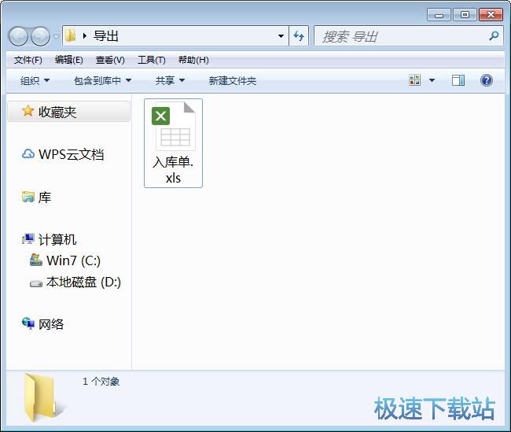Image resolution: width=511 pixels, height=432 pixels.
Task: Open the 包含到库中 dropdown
Action: [102, 80]
